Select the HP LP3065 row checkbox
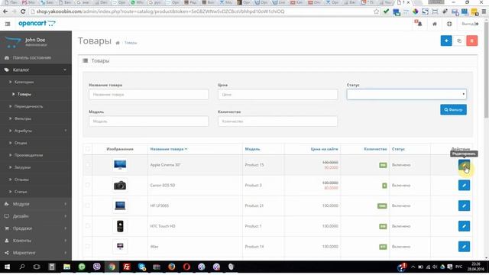 coord(88,205)
